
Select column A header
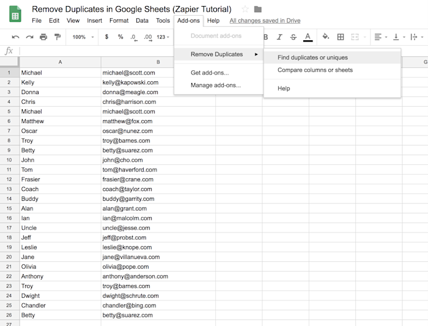pos(60,62)
